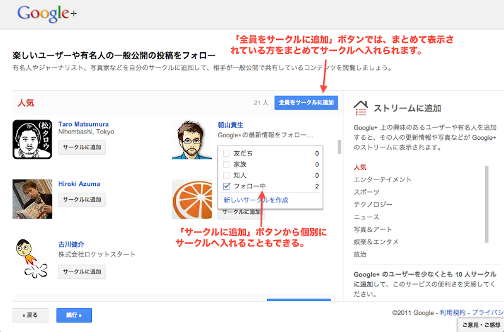Image resolution: width=504 pixels, height=332 pixels.
Task: Check the 友だち circle checkbox
Action: pyautogui.click(x=226, y=154)
